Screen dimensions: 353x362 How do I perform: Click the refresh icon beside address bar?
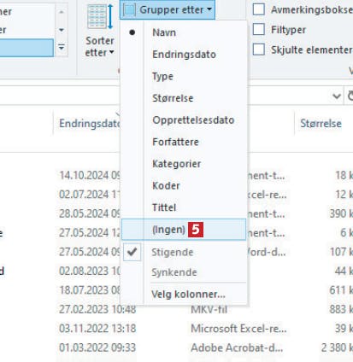point(350,96)
